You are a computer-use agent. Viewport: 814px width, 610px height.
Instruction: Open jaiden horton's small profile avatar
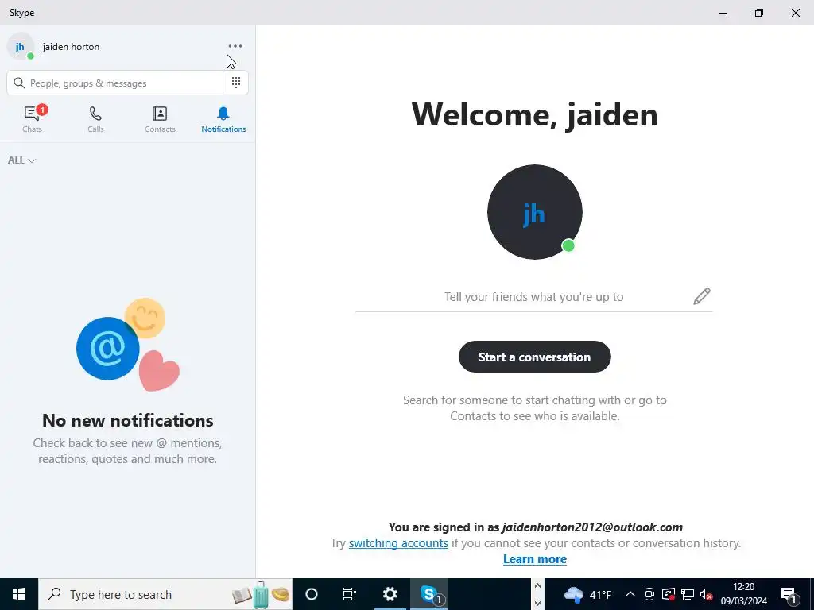20,47
